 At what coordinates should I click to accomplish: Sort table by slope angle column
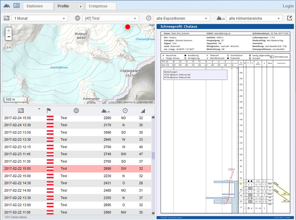click(x=143, y=111)
